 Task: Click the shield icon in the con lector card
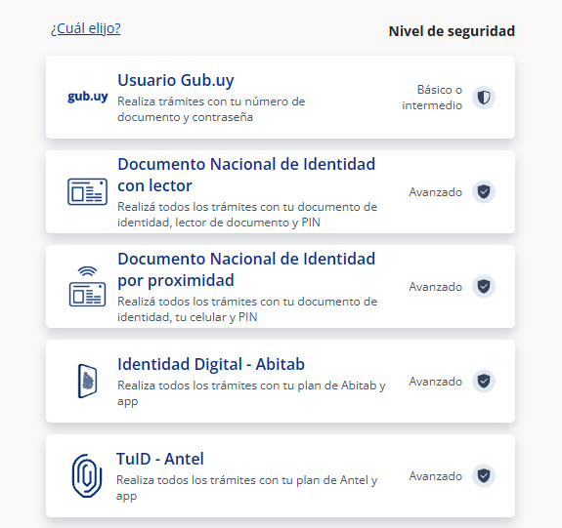coord(484,192)
